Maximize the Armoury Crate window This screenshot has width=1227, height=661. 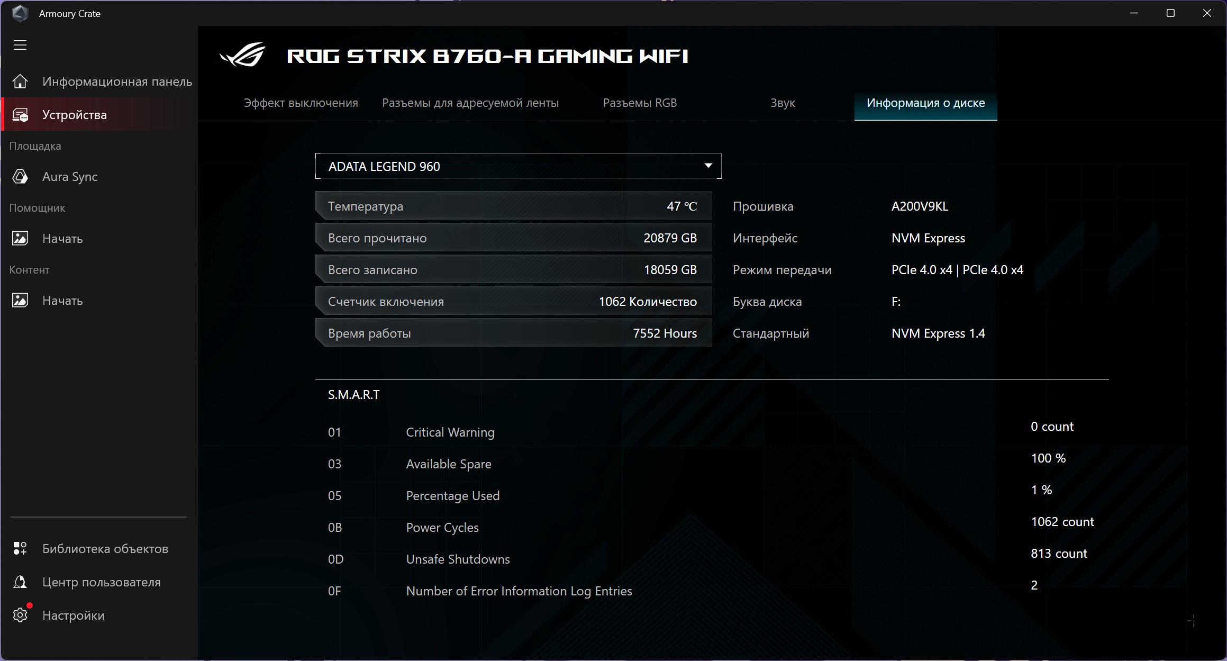[1170, 13]
